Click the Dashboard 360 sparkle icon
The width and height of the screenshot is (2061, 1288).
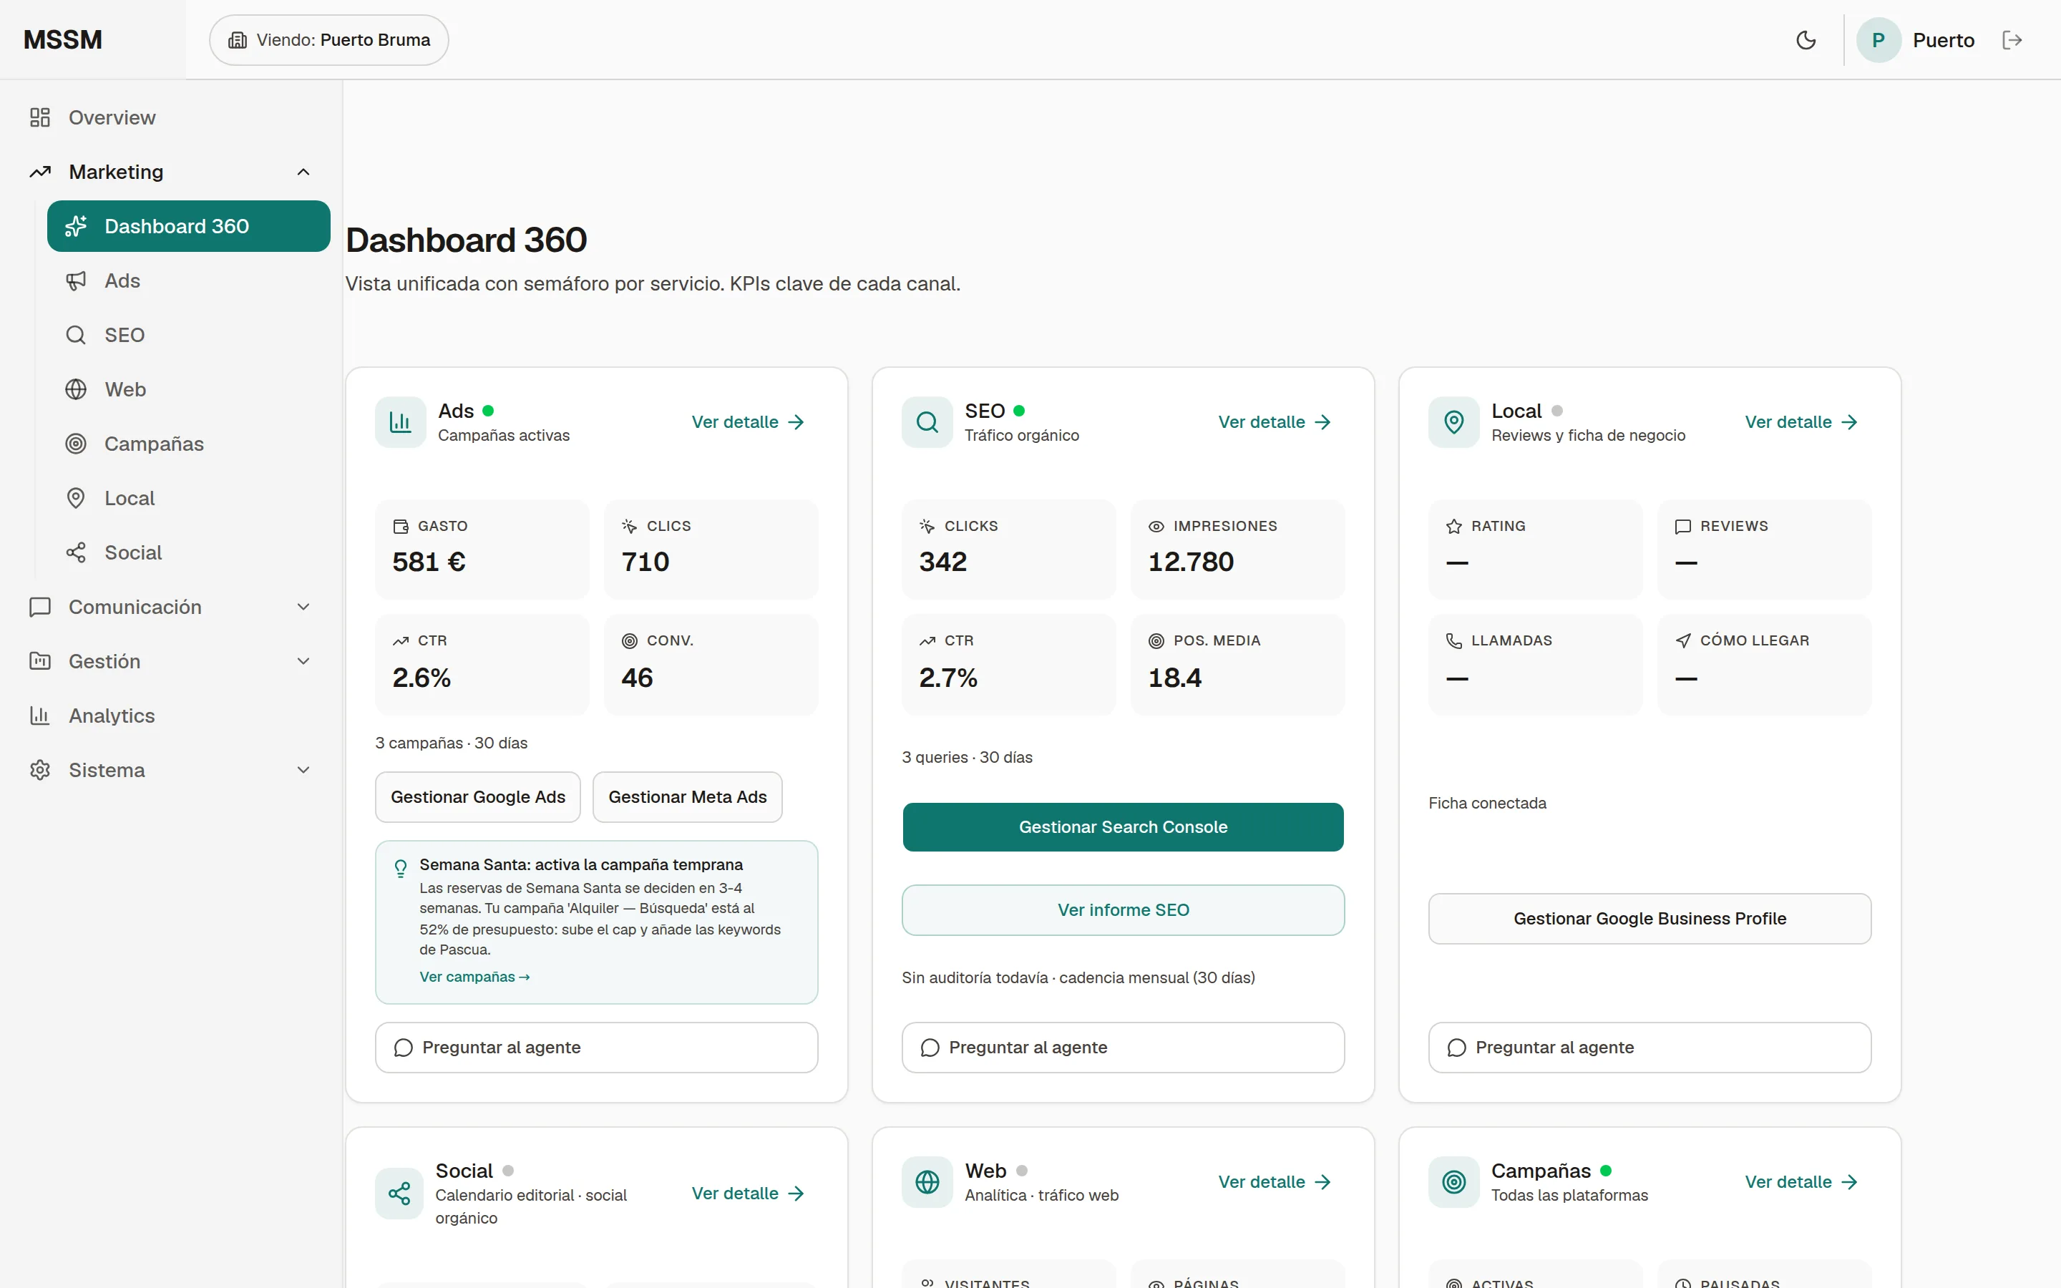click(76, 225)
